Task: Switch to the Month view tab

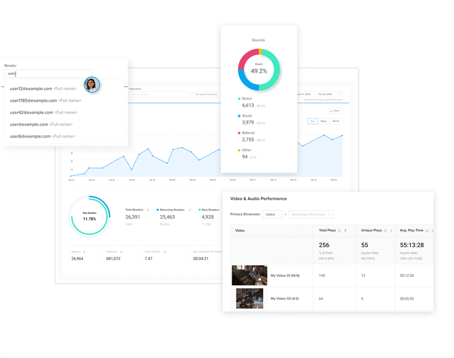Action: pos(336,121)
